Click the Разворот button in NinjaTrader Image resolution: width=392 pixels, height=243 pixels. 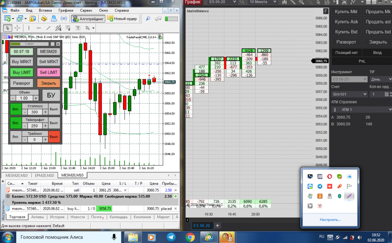click(346, 42)
